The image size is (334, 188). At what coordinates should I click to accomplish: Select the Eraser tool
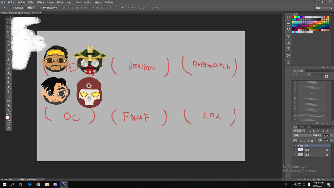[x=8, y=69]
